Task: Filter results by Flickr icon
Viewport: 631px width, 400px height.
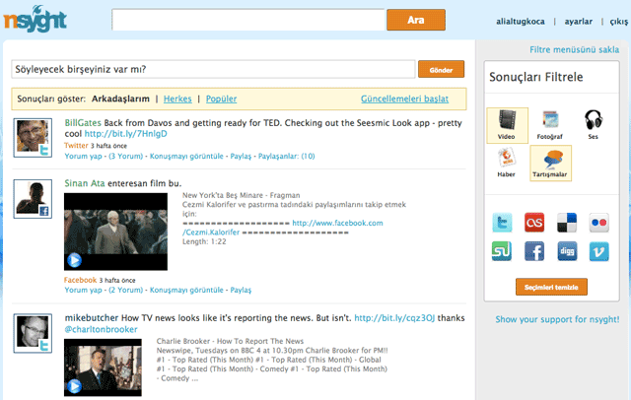Action: point(598,223)
